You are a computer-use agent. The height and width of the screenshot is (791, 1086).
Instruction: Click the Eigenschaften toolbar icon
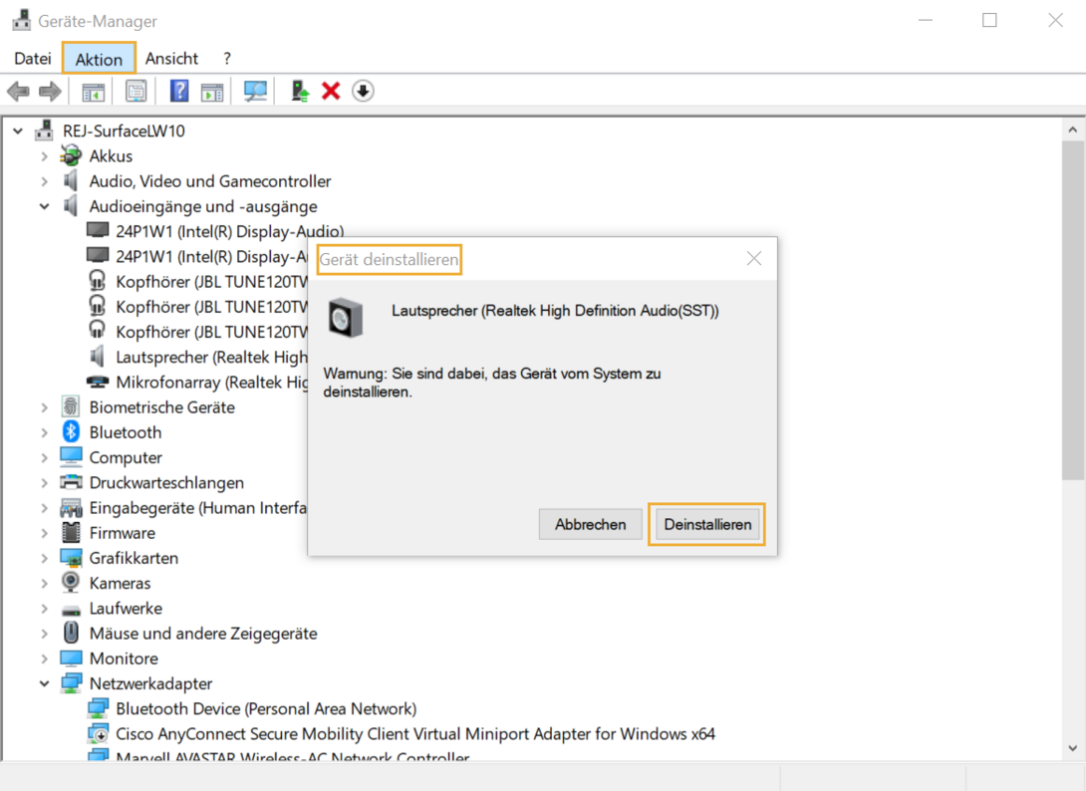[136, 91]
